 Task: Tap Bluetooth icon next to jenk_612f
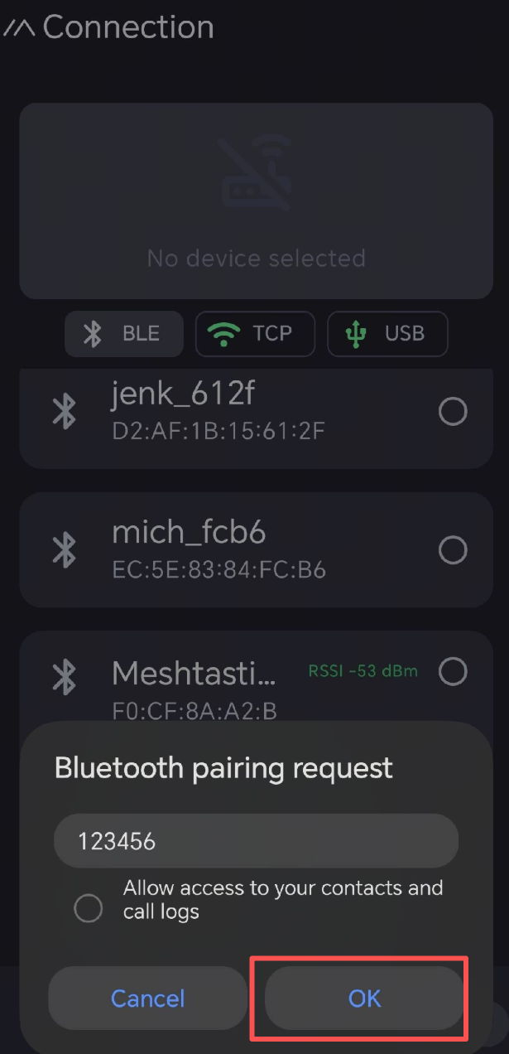(64, 411)
